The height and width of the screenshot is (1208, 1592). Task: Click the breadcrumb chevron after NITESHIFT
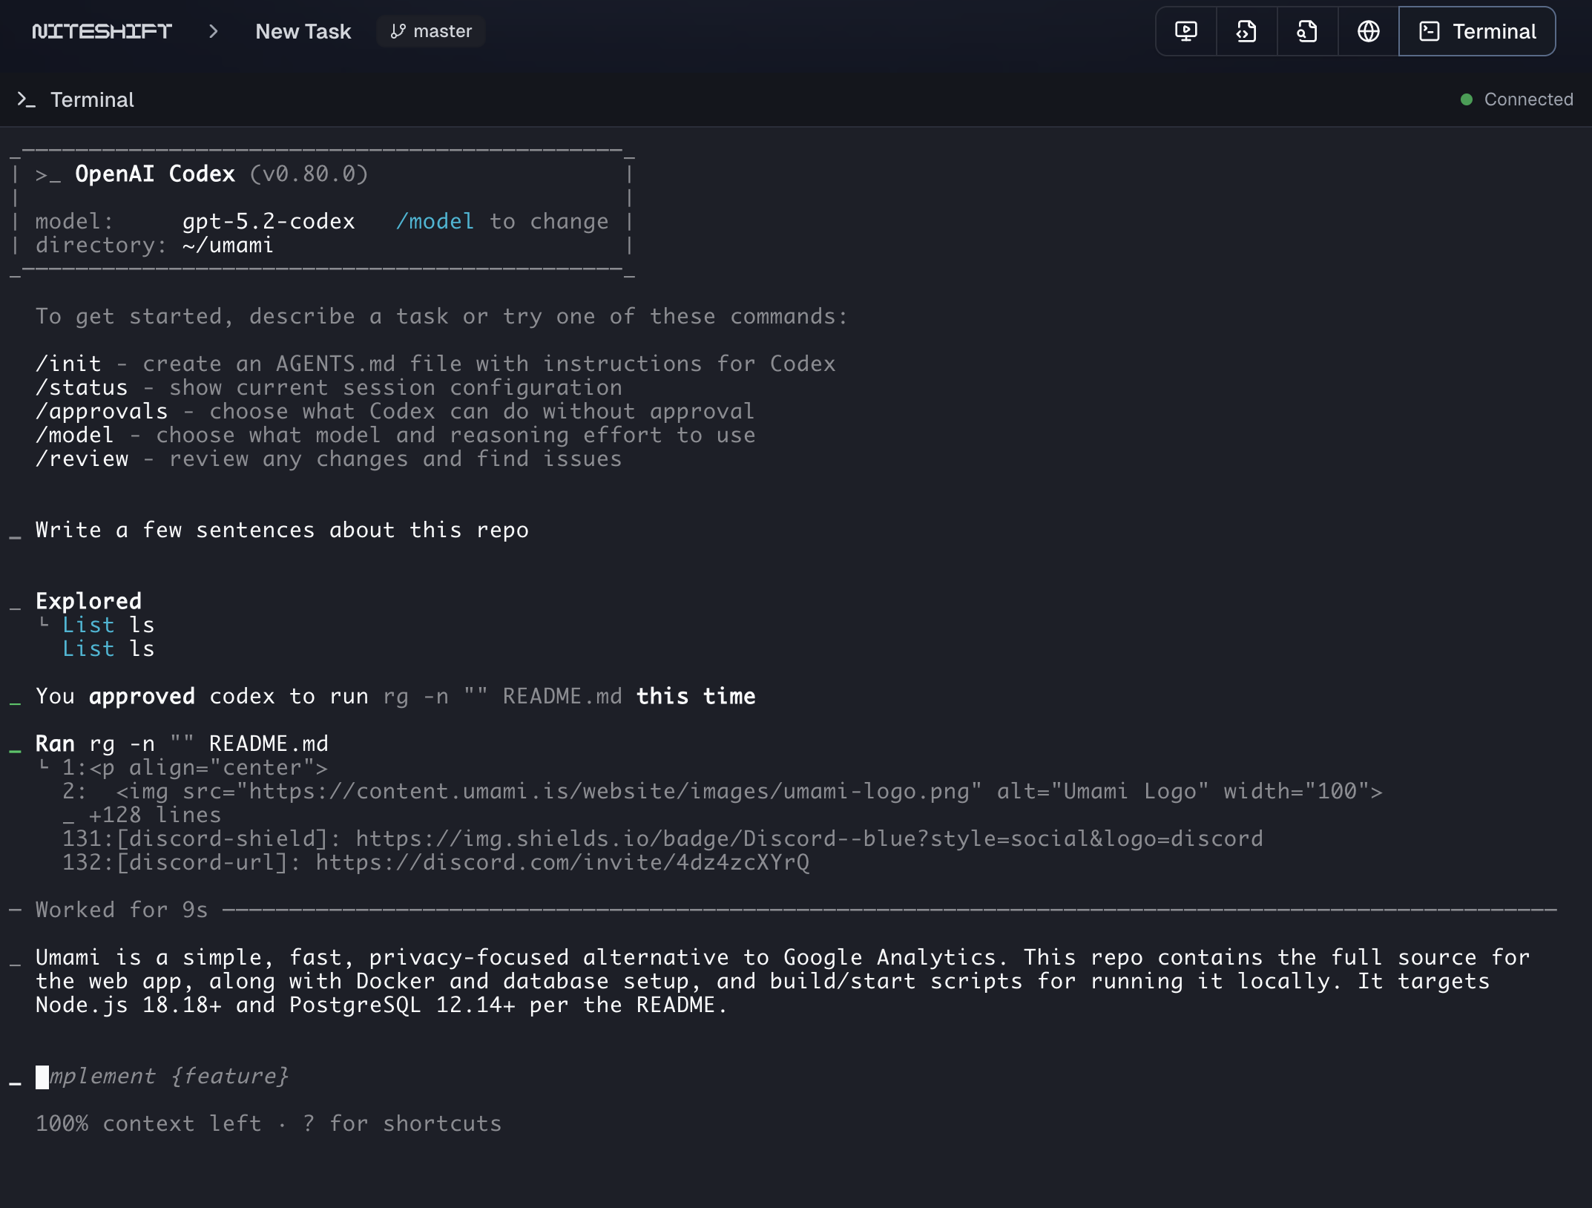[x=214, y=31]
